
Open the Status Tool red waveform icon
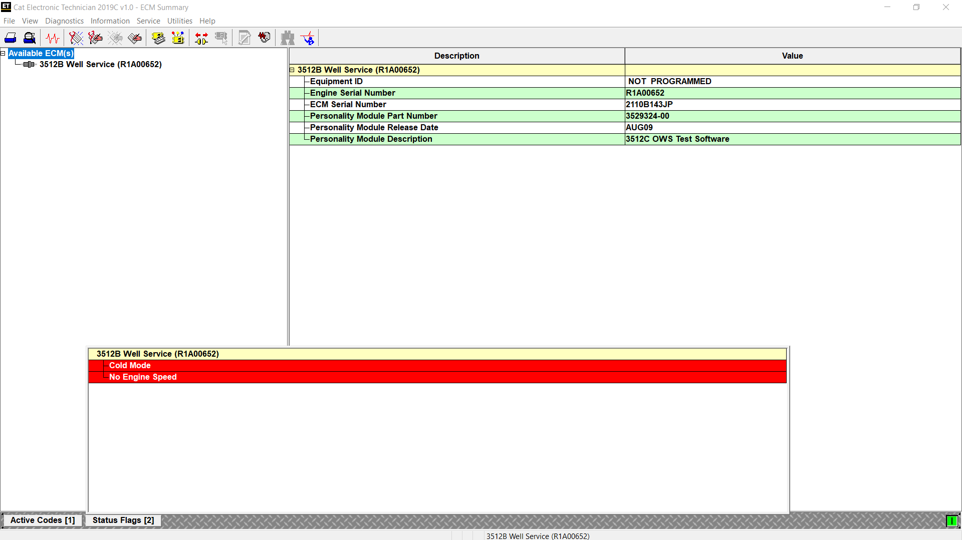(x=53, y=38)
